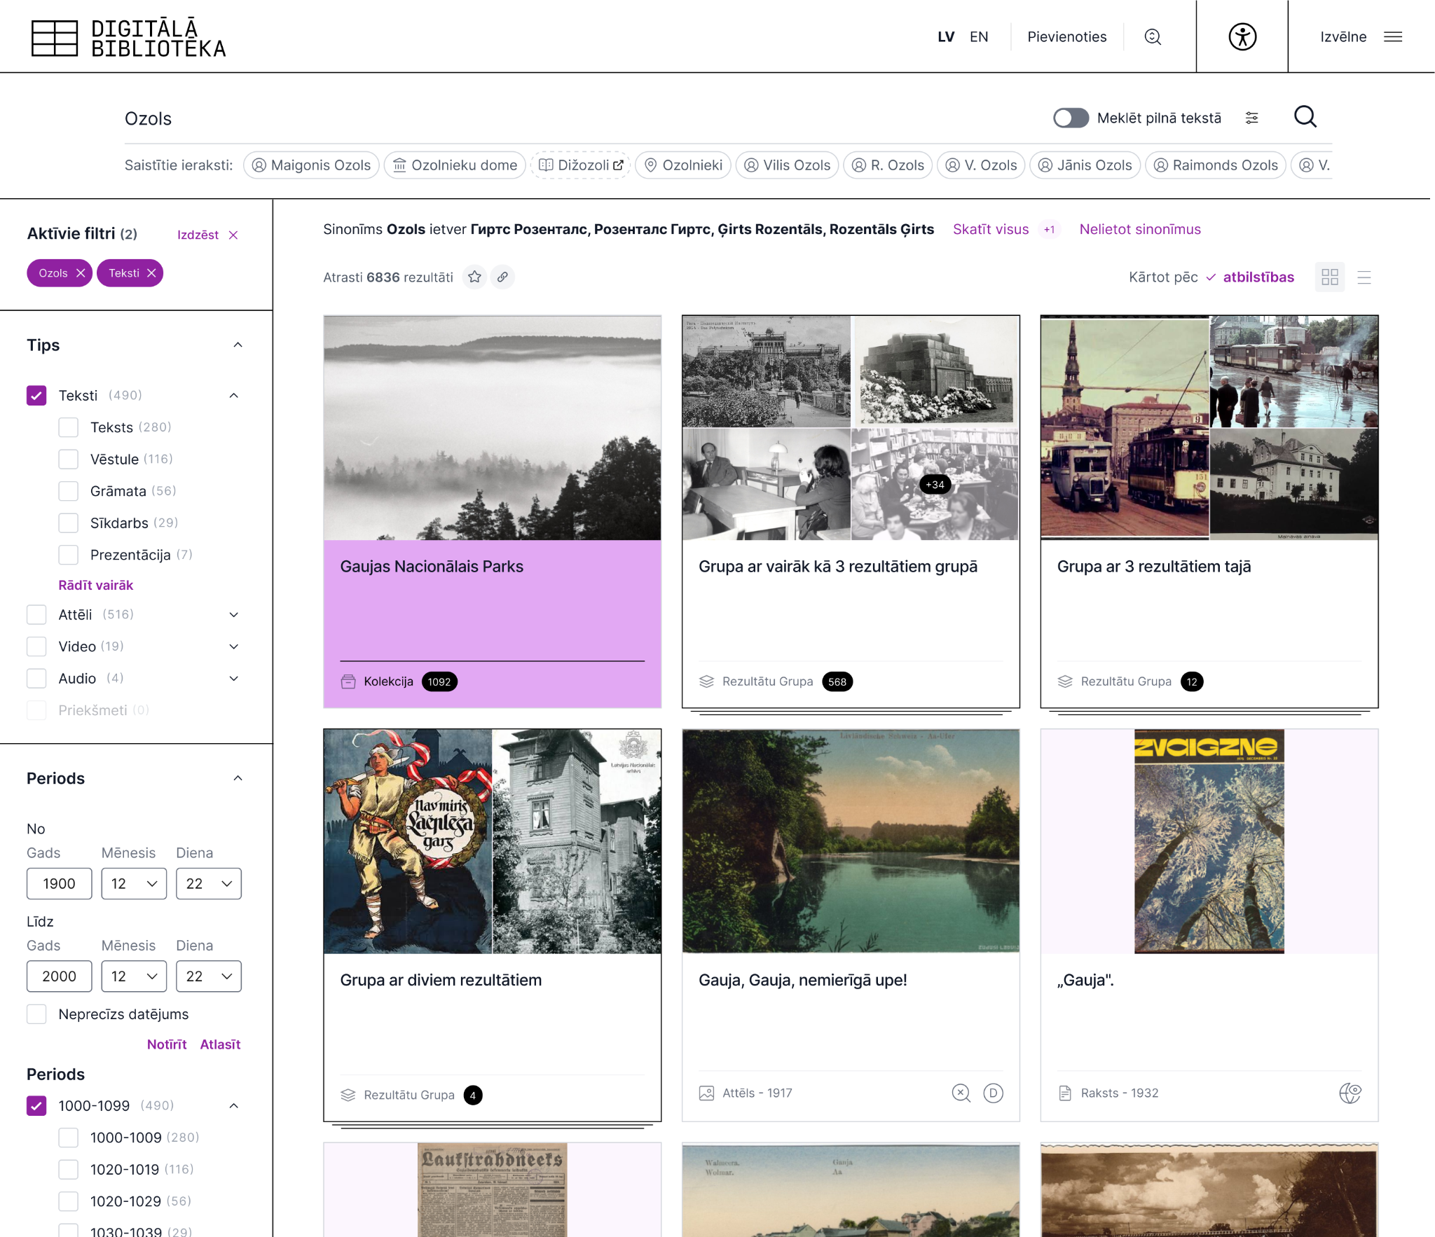Click Nelietot sinonīmus link

[x=1140, y=230]
